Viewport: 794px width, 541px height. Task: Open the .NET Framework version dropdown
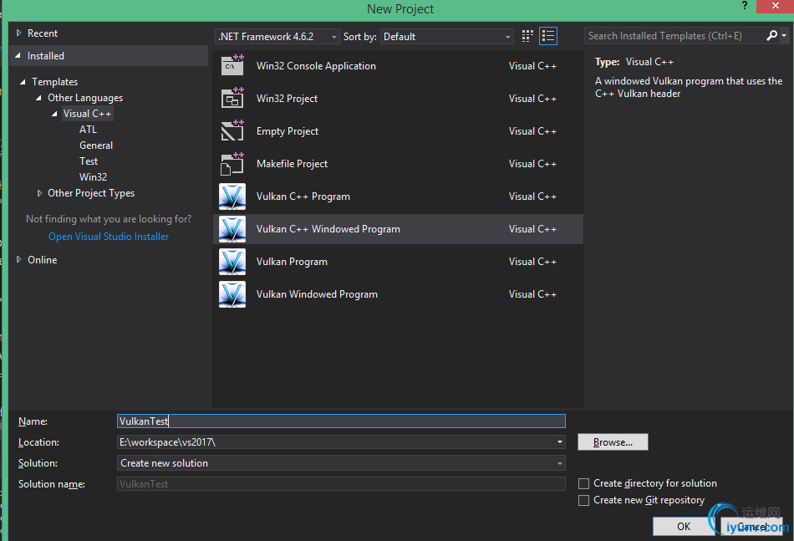pos(277,37)
